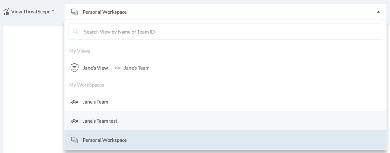Collapse the dropdown with the caret arrow

(x=378, y=12)
